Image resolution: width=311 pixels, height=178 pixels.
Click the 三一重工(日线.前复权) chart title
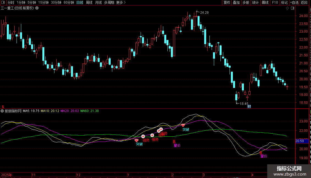coord(17,8)
